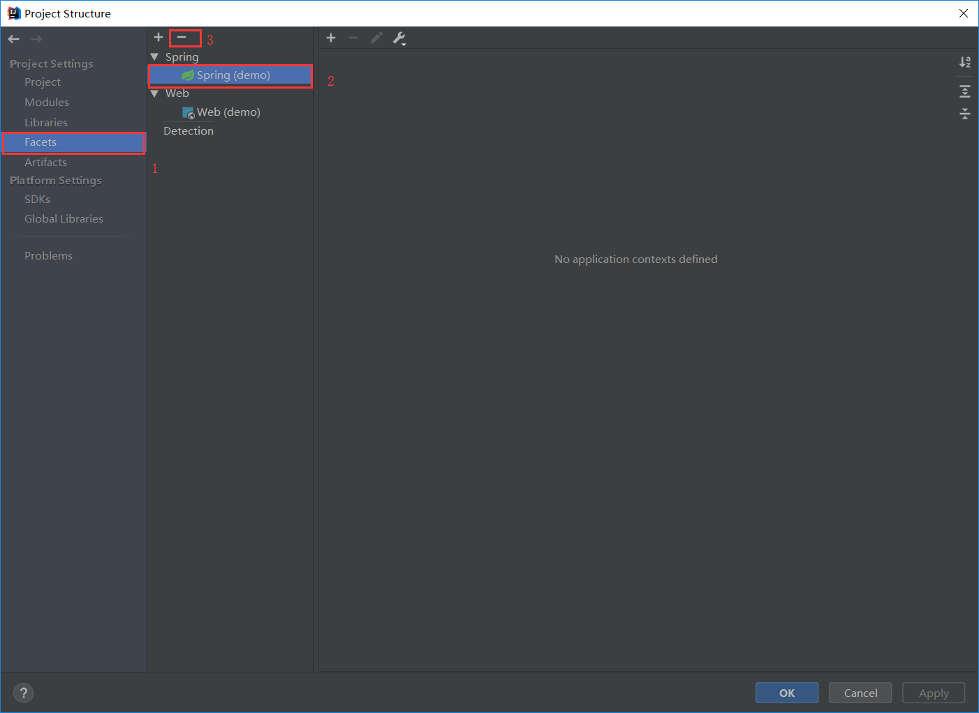Open the SDKs platform settings
Image resolution: width=979 pixels, height=713 pixels.
pyautogui.click(x=37, y=200)
